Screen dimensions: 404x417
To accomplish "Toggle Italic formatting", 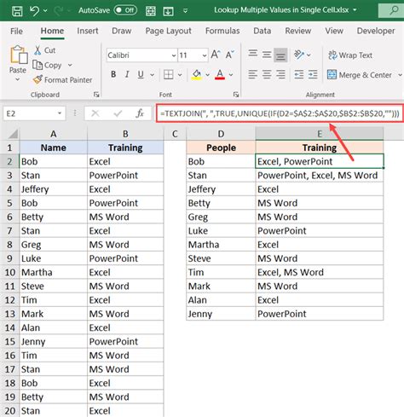I will [x=127, y=74].
